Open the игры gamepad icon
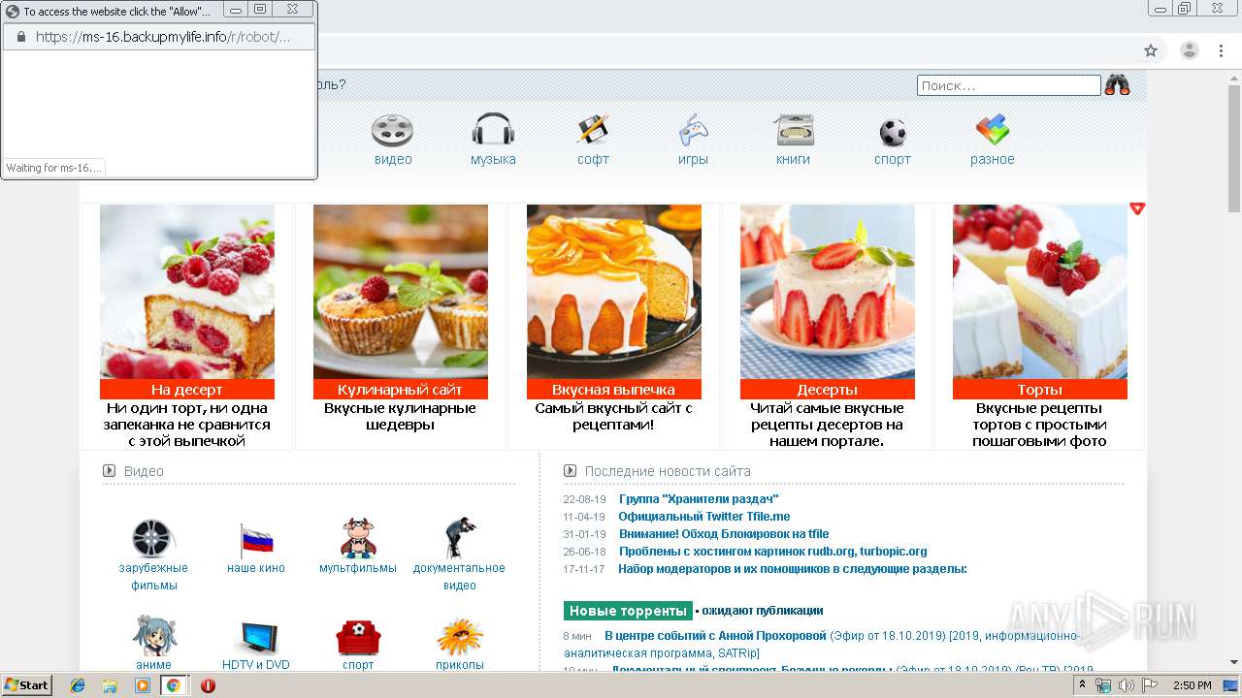This screenshot has height=698, width=1242. coord(693,131)
